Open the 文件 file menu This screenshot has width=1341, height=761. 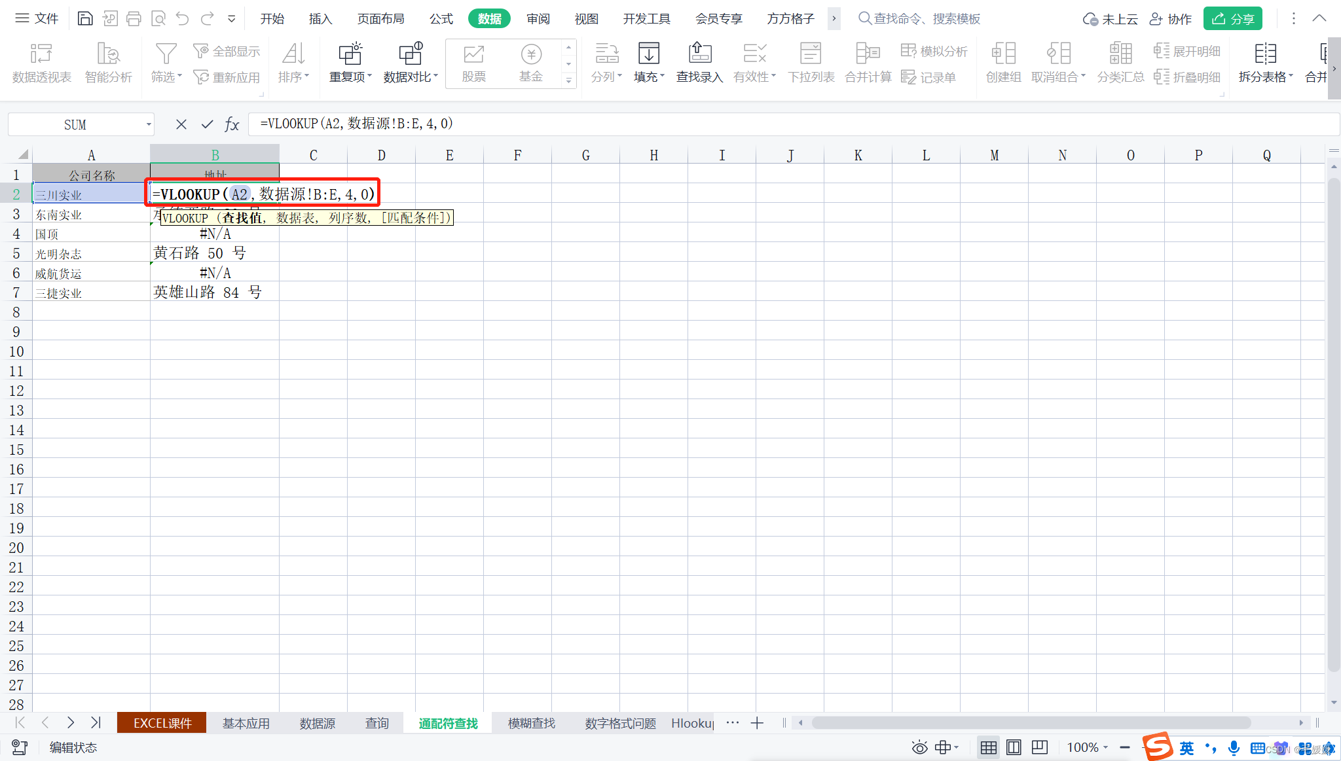(x=37, y=18)
